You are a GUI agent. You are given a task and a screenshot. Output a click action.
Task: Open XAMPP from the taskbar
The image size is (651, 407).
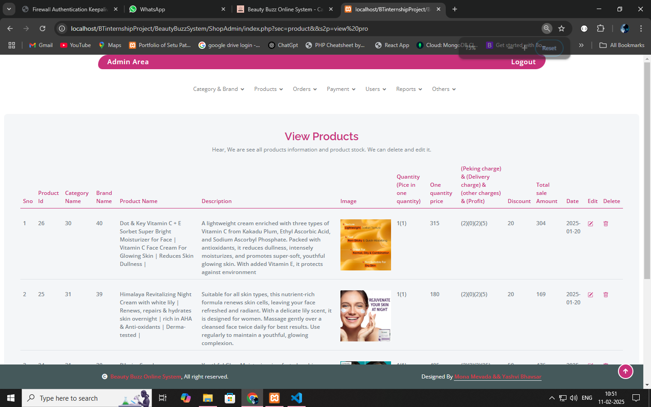pos(274,398)
